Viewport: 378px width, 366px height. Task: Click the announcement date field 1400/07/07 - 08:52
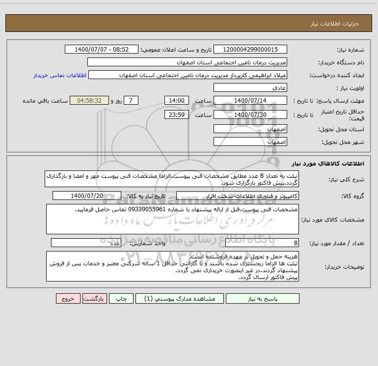(x=102, y=49)
